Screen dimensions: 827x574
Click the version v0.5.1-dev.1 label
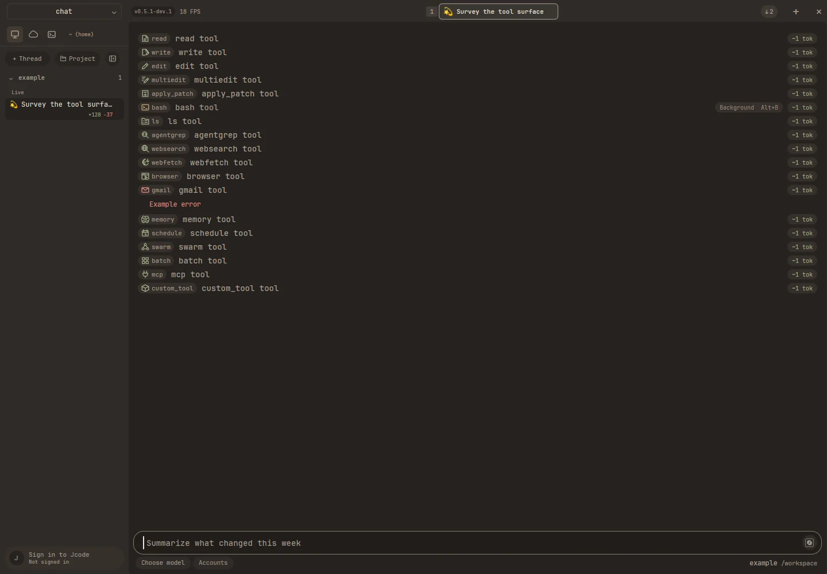[x=153, y=11]
